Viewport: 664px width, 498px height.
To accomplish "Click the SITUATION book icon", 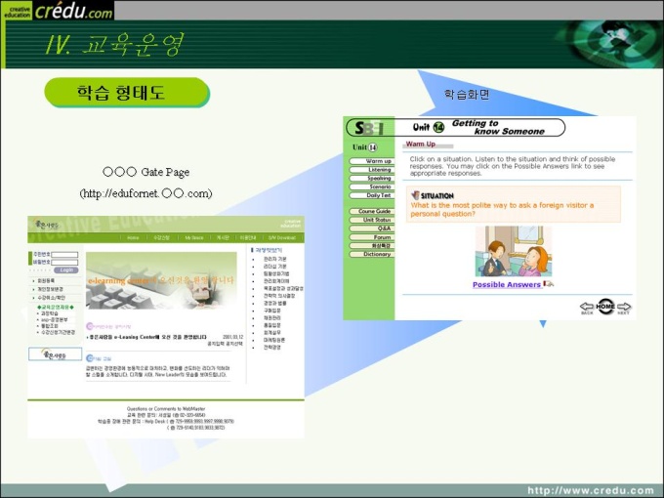I will coord(415,195).
